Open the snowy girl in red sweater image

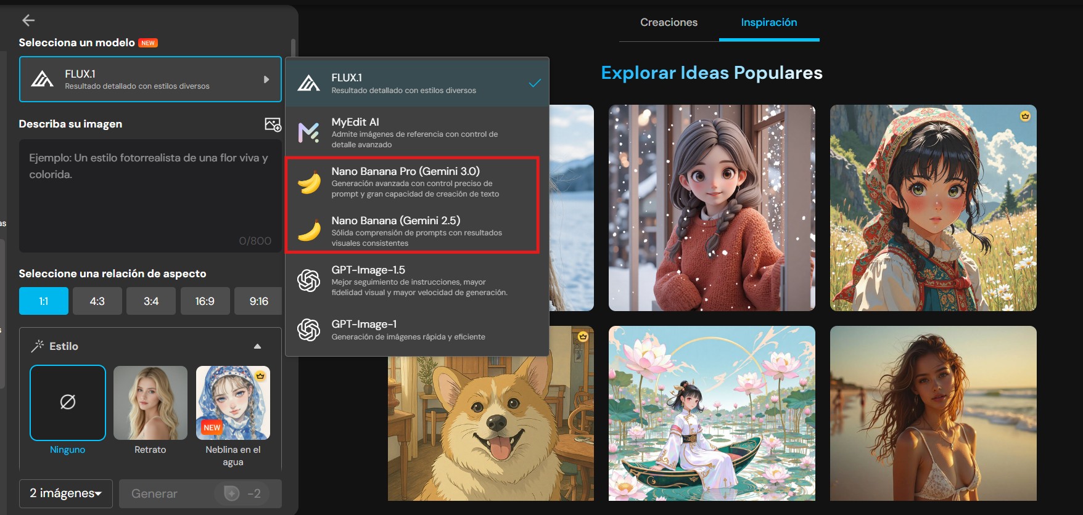(712, 208)
